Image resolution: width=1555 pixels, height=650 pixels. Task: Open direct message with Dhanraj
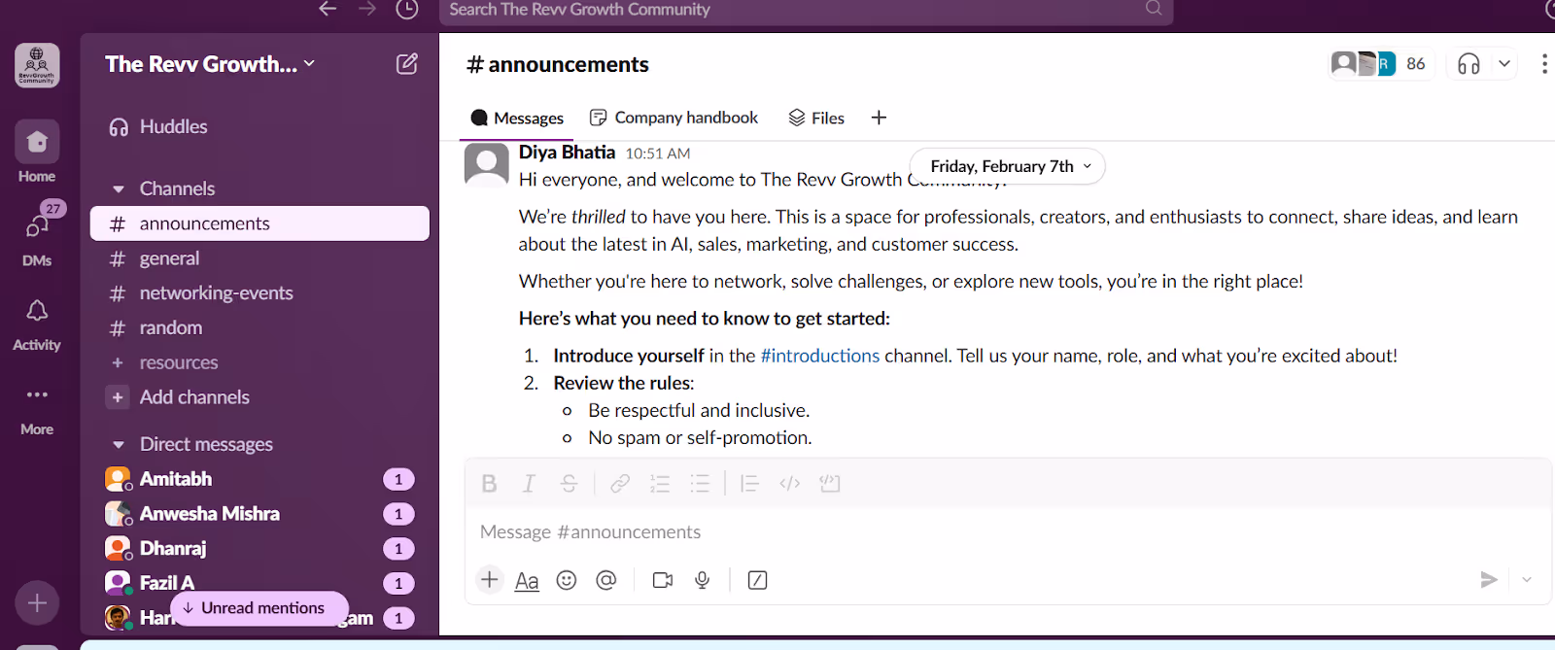259,549
